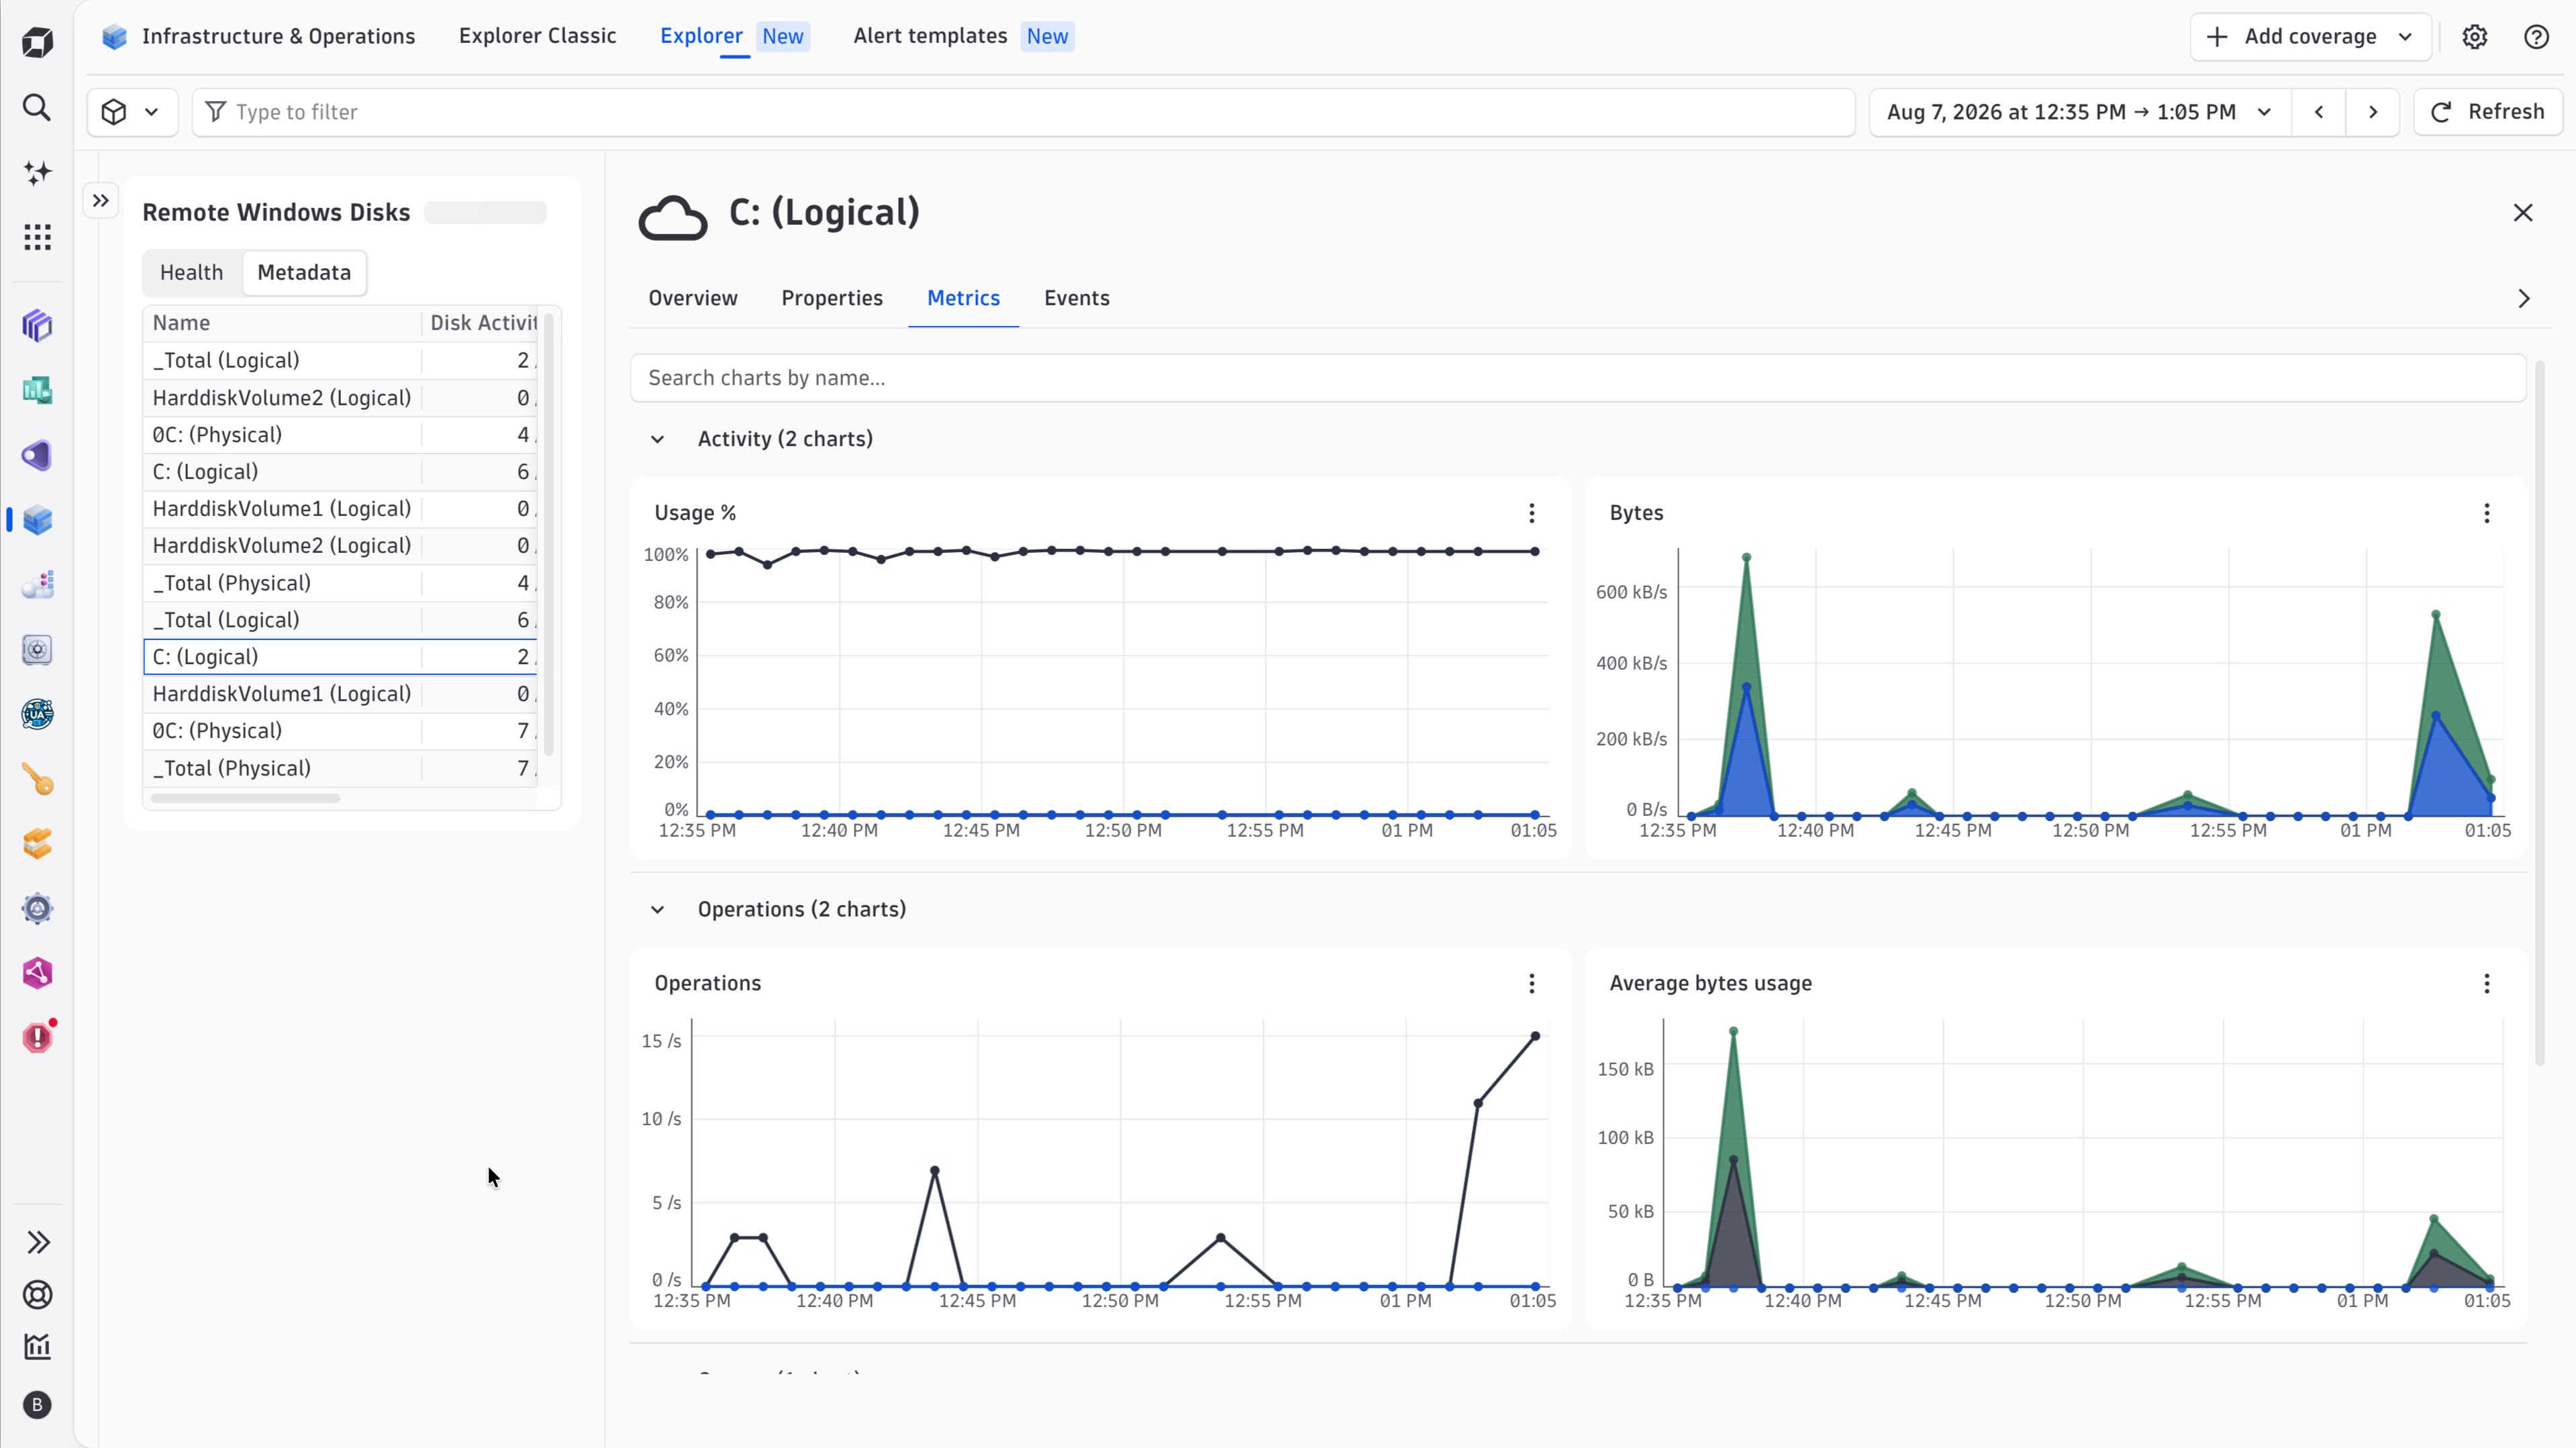The image size is (2576, 1448).
Task: Go to the next timeframe
Action: tap(2372, 111)
